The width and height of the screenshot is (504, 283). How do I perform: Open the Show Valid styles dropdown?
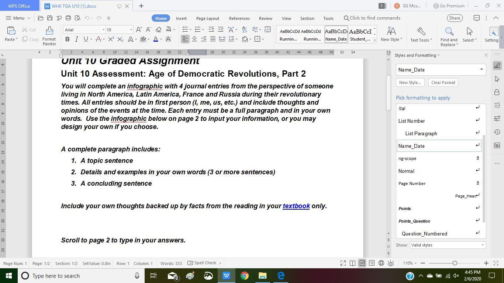click(x=447, y=245)
